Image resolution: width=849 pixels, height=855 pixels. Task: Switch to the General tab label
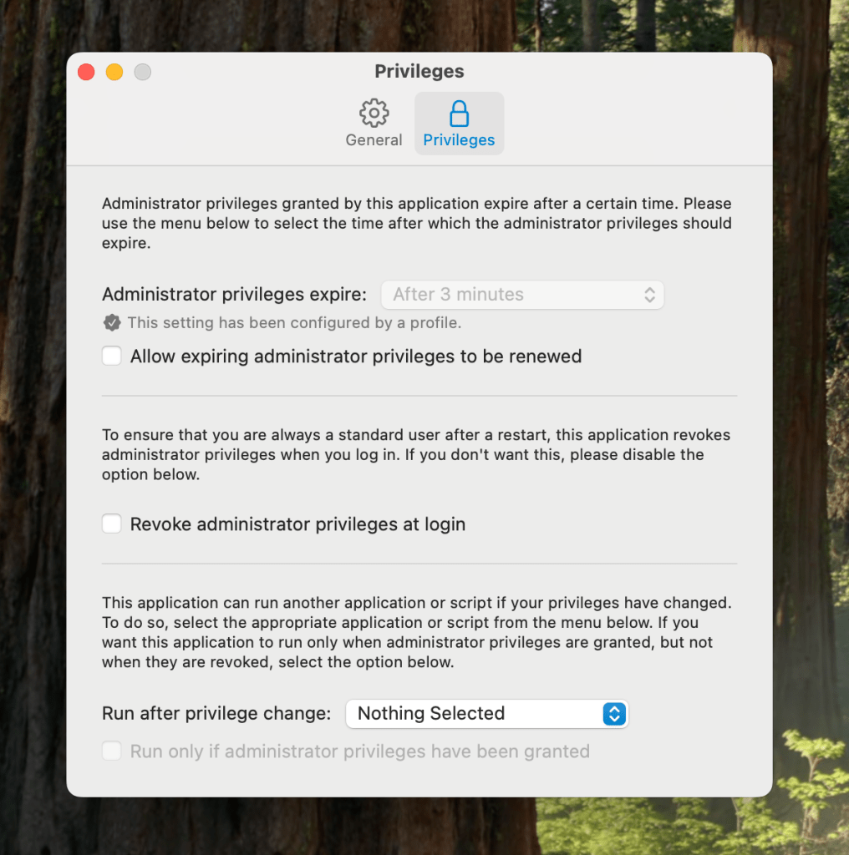[374, 140]
